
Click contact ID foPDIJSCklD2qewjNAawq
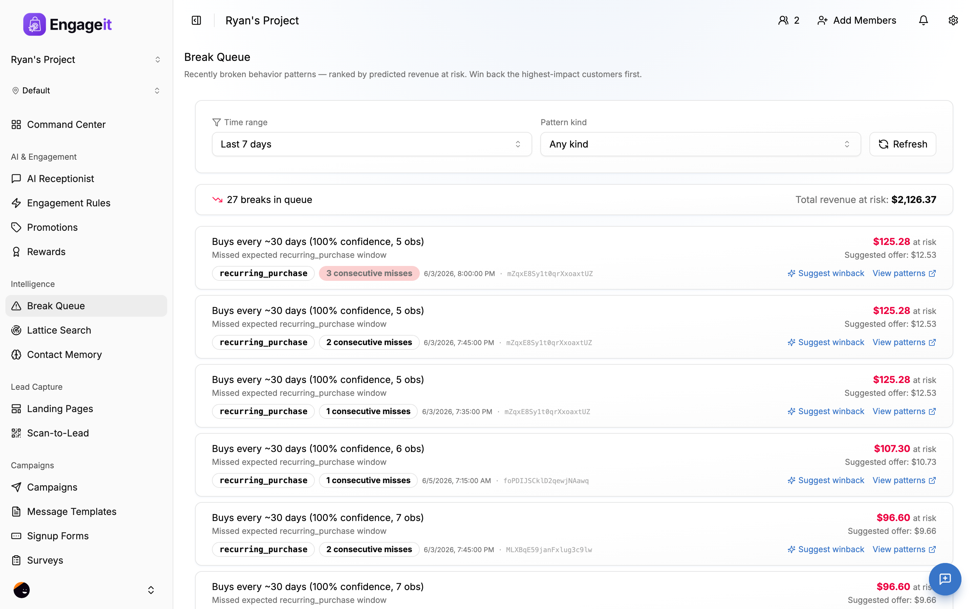pyautogui.click(x=546, y=480)
